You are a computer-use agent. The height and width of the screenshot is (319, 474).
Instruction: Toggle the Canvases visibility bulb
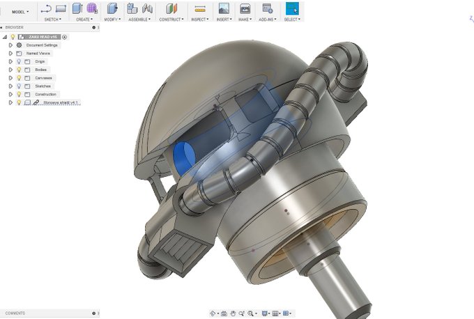click(19, 78)
